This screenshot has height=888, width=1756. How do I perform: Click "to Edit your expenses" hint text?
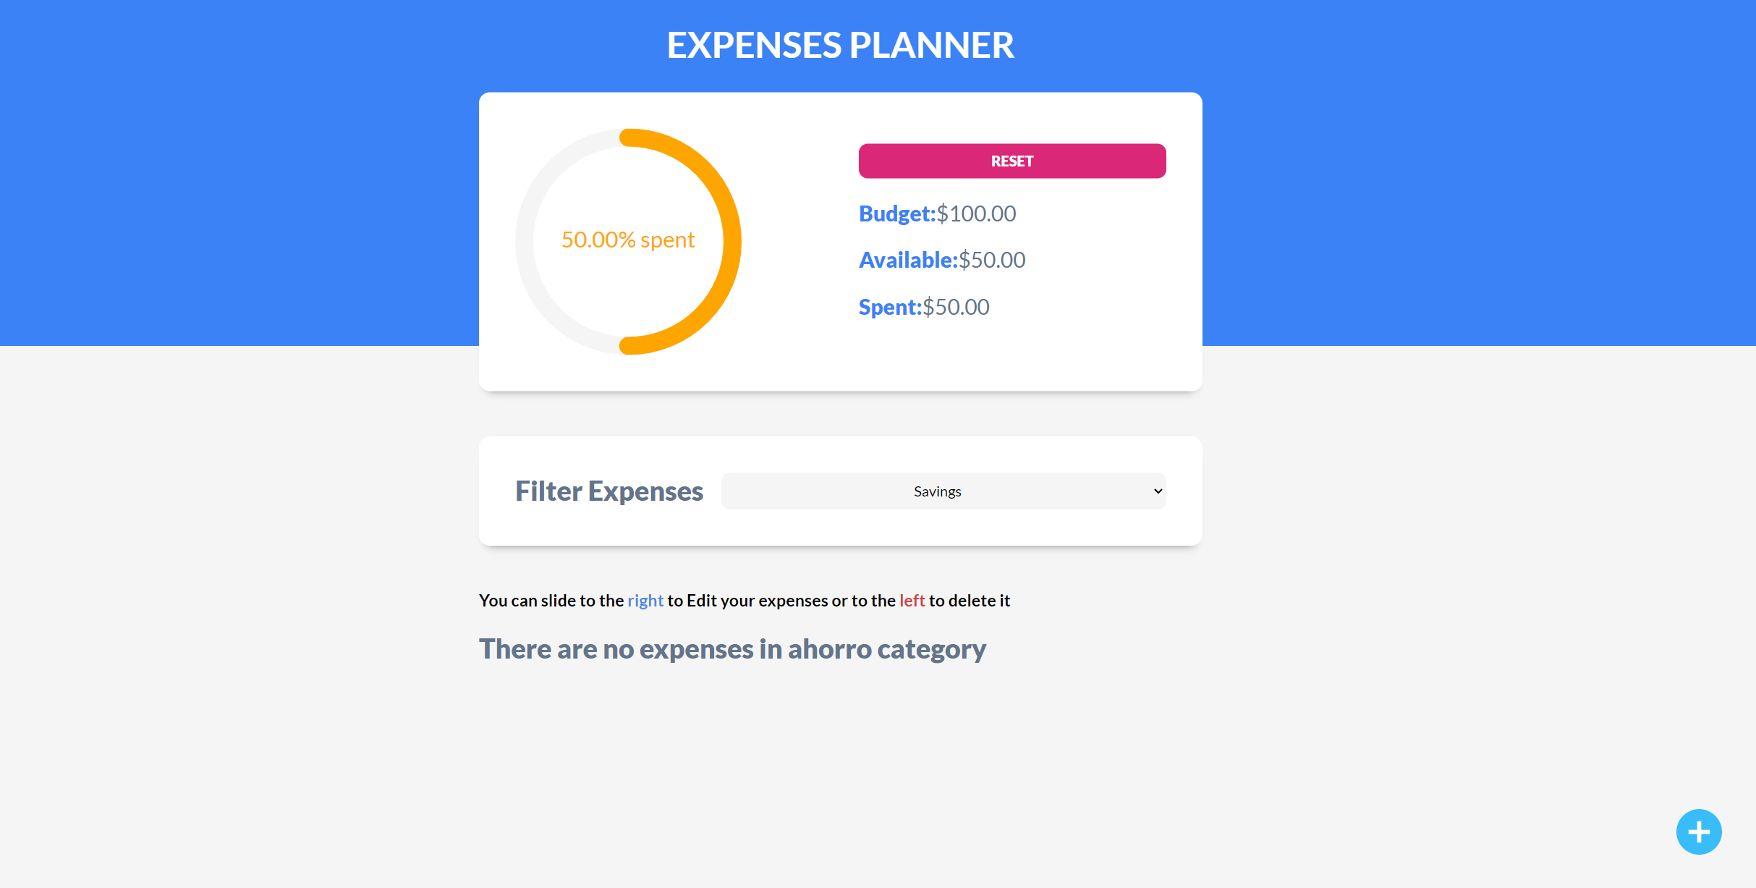747,601
